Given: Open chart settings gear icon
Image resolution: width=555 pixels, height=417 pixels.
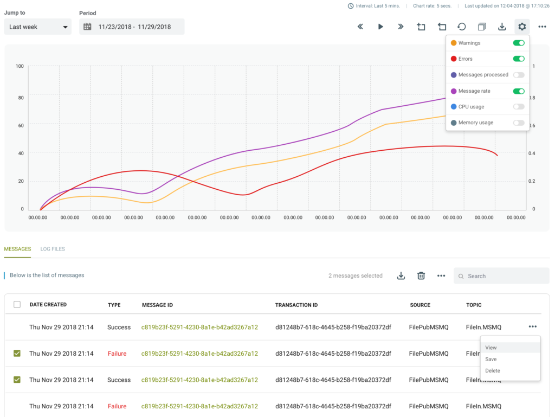Looking at the screenshot, I should pos(522,27).
